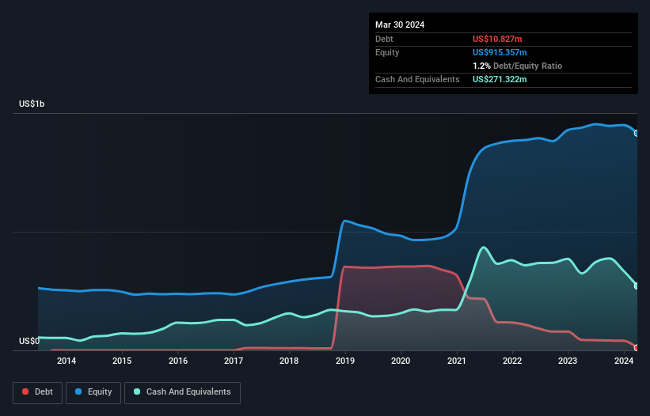Screen dimensions: 650x416
Task: Click the 2016 x-axis label
Action: (x=178, y=361)
